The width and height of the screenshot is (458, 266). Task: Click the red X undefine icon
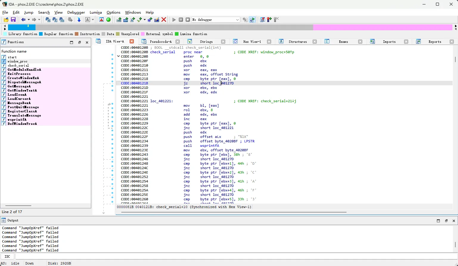tap(164, 20)
